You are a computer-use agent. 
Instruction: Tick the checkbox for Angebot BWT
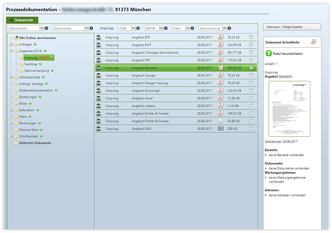point(251,45)
